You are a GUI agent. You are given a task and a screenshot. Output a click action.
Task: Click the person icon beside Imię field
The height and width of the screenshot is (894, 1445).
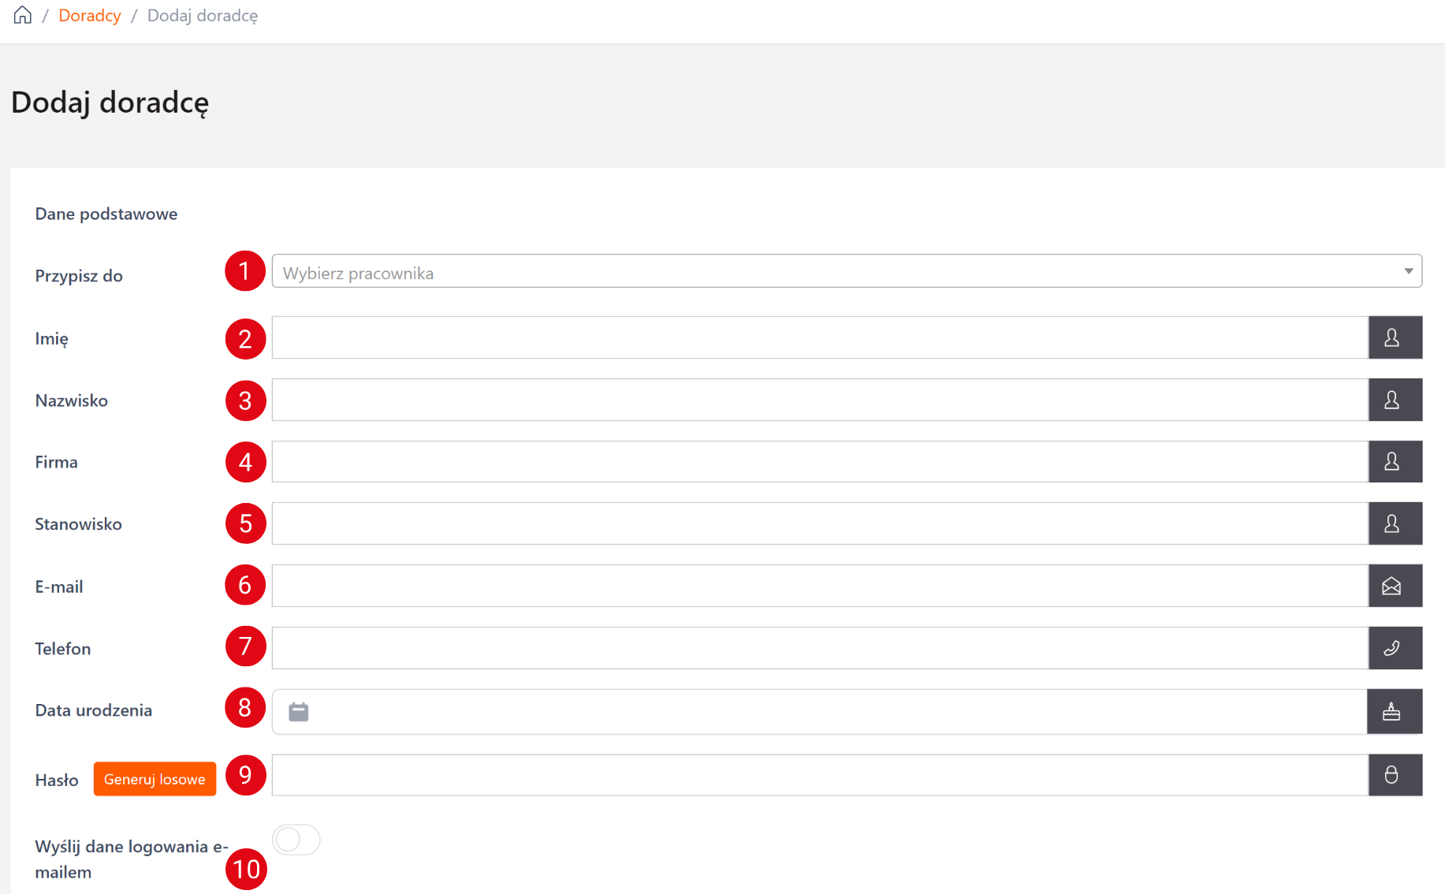click(1394, 338)
